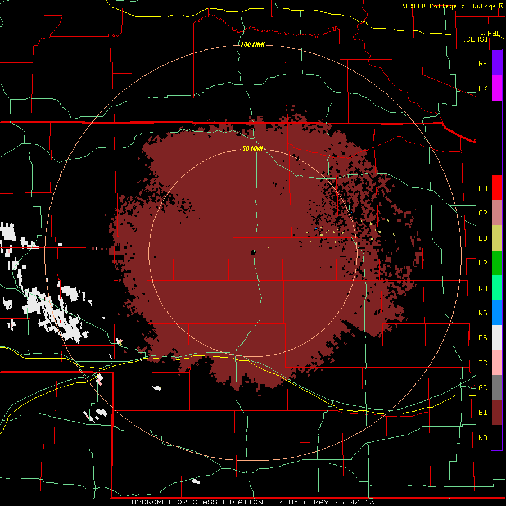Click the [CLAS] legend header text

475,39
